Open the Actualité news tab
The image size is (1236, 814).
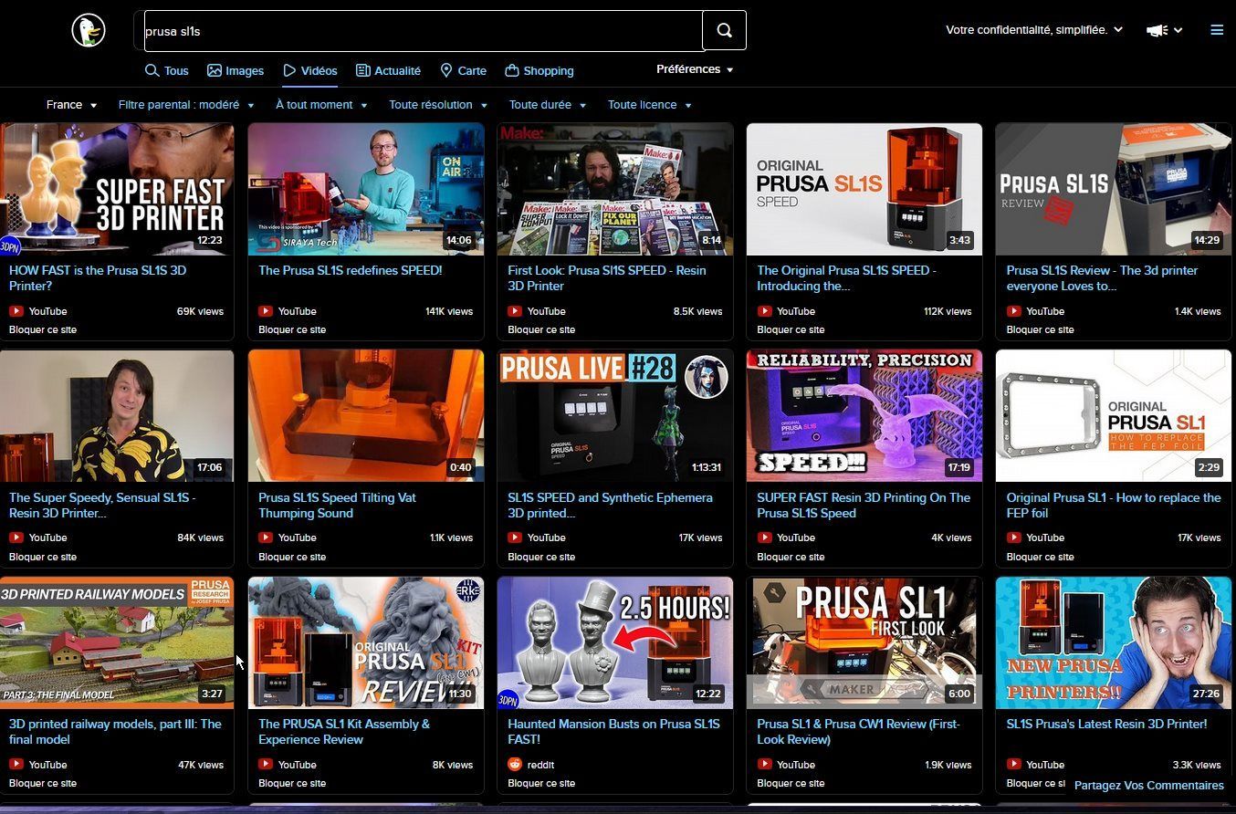click(389, 70)
